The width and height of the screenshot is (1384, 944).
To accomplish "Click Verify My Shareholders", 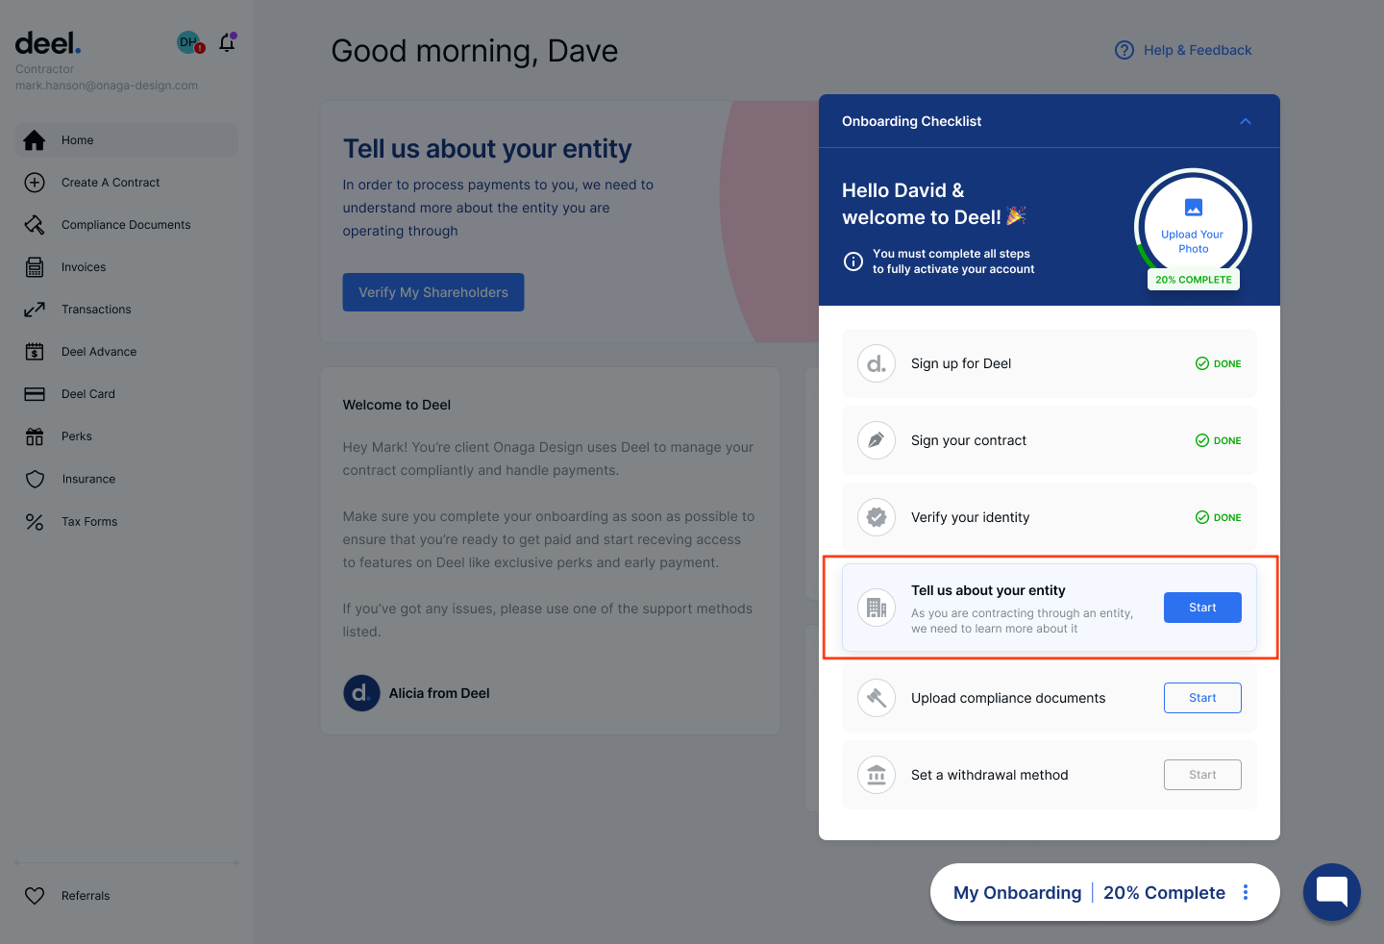I will click(432, 292).
